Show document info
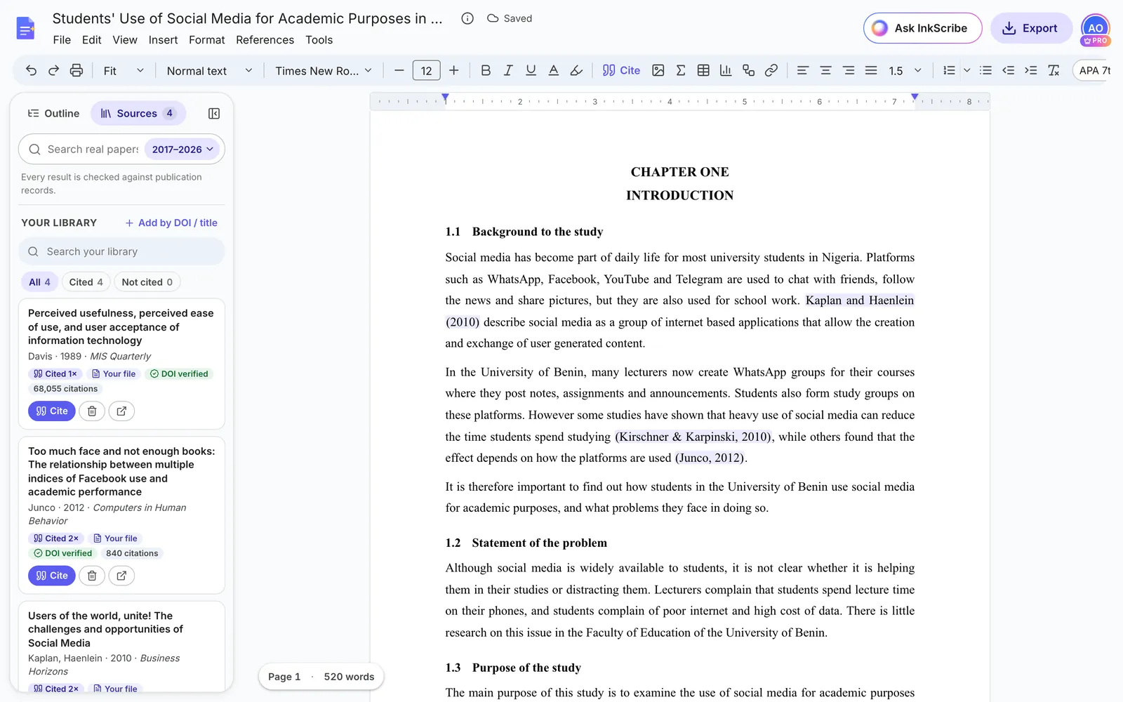The width and height of the screenshot is (1123, 702). click(467, 18)
